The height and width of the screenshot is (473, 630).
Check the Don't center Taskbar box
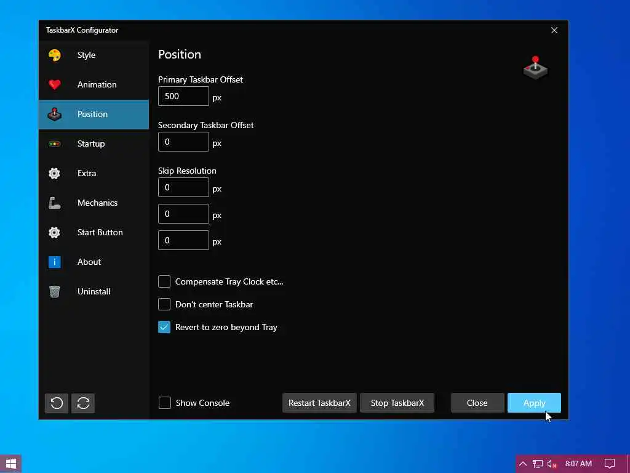164,304
